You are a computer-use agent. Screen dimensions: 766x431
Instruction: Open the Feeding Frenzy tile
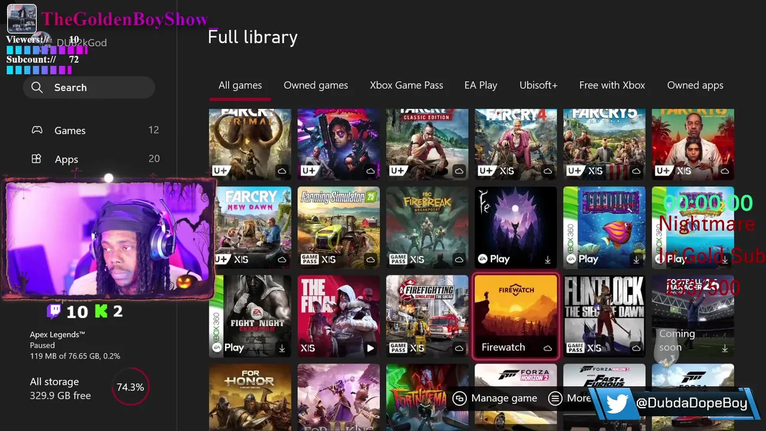coord(604,227)
